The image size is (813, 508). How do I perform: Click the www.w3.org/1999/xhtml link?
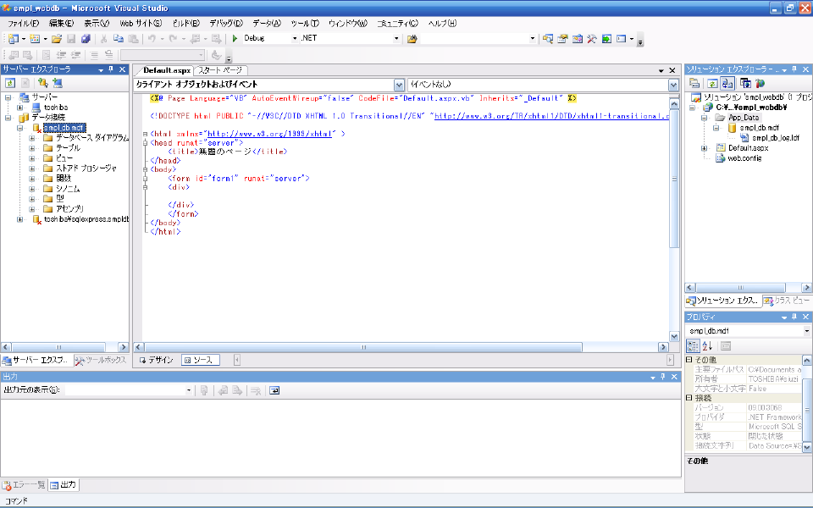click(x=269, y=134)
